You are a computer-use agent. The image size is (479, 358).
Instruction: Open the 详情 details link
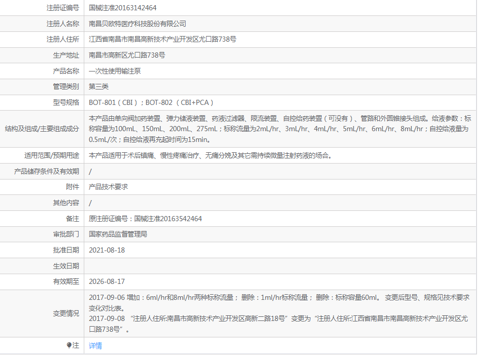(95, 346)
